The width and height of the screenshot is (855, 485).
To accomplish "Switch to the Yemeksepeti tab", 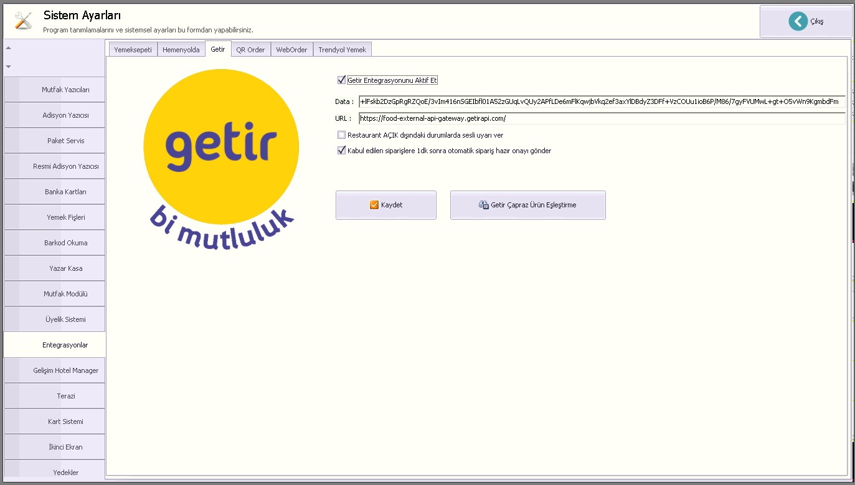I will pos(133,50).
